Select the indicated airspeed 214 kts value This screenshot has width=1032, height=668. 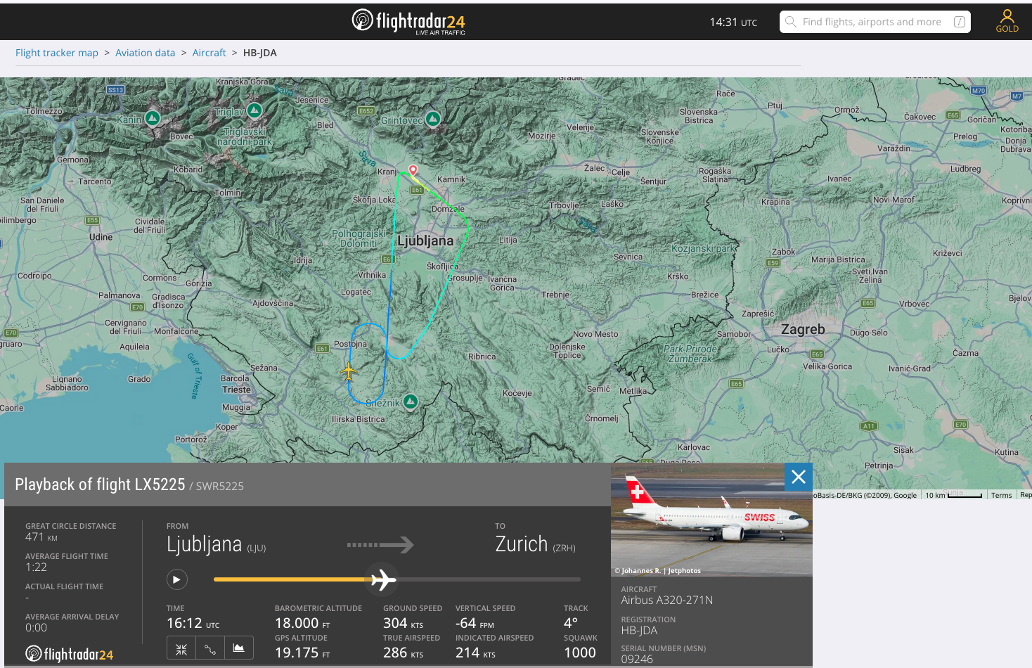(475, 653)
